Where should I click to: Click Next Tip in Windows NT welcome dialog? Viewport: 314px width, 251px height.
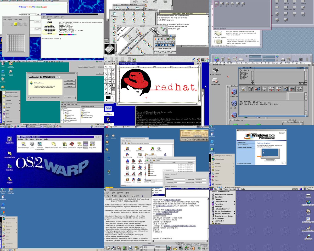(x=70, y=87)
